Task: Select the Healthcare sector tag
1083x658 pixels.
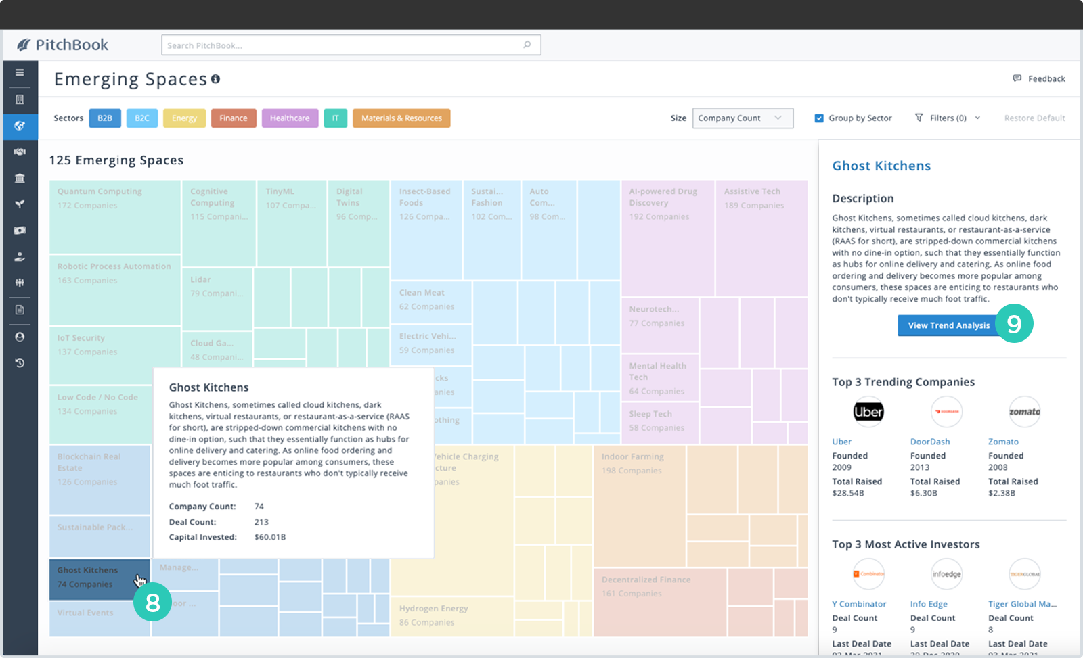Action: click(290, 118)
